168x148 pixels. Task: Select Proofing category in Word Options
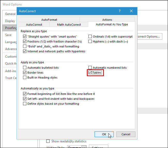pos(10,28)
